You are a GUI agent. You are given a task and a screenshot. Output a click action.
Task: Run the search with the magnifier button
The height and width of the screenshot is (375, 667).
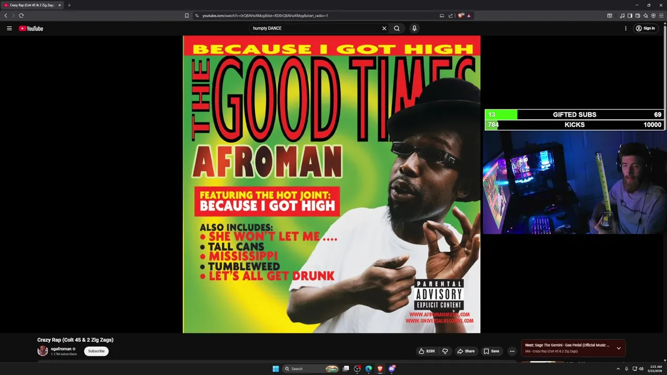(x=397, y=28)
